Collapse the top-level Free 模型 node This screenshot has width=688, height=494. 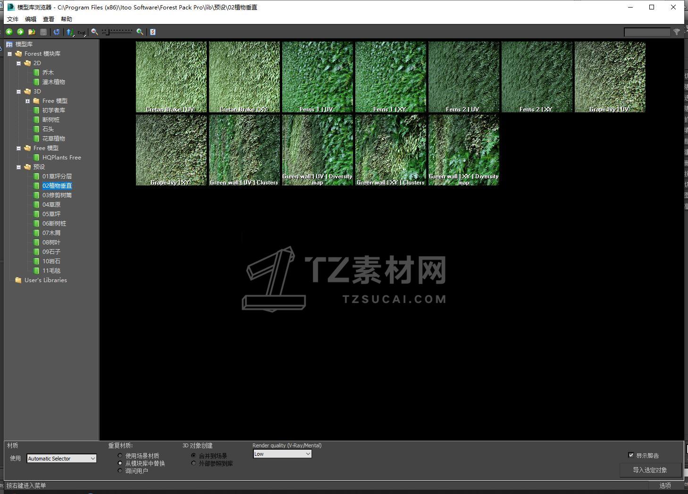click(x=18, y=148)
